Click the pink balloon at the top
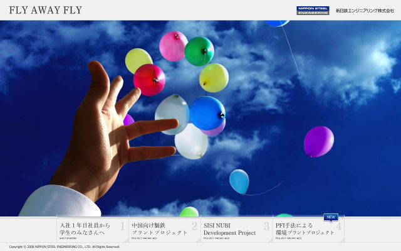The width and height of the screenshot is (401, 251). [x=173, y=46]
